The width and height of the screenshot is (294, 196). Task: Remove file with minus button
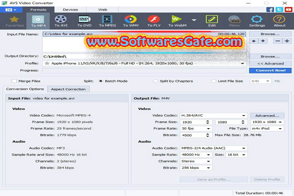point(278,41)
